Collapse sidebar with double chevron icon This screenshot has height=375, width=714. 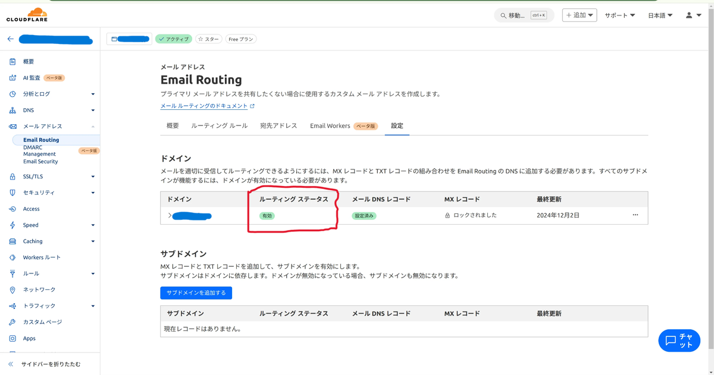pos(11,364)
